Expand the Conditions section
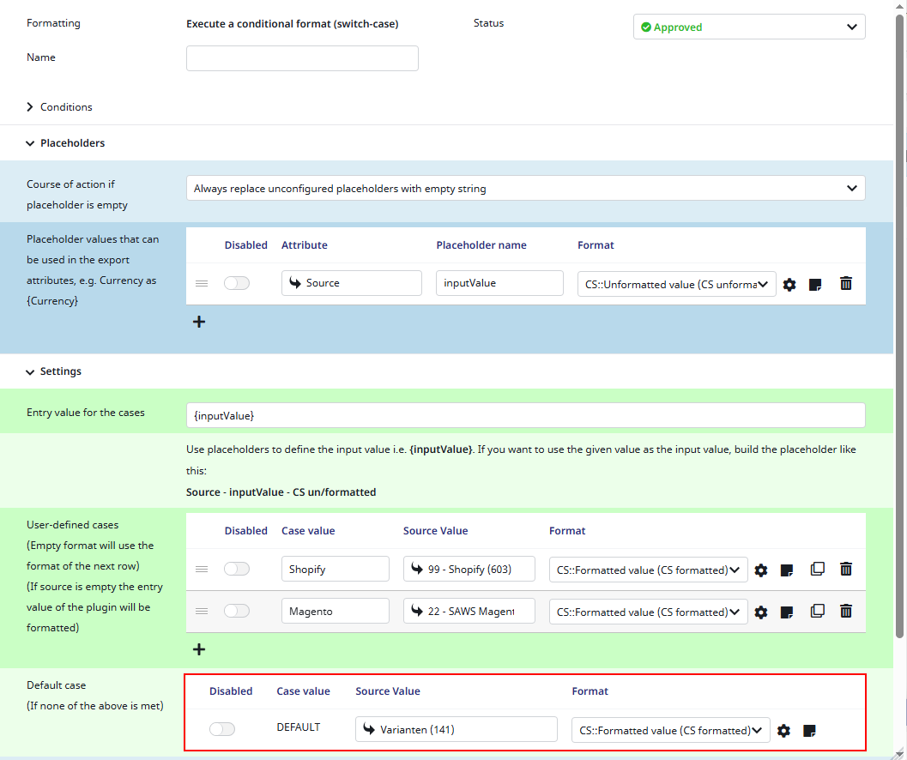The height and width of the screenshot is (760, 907). 59,107
